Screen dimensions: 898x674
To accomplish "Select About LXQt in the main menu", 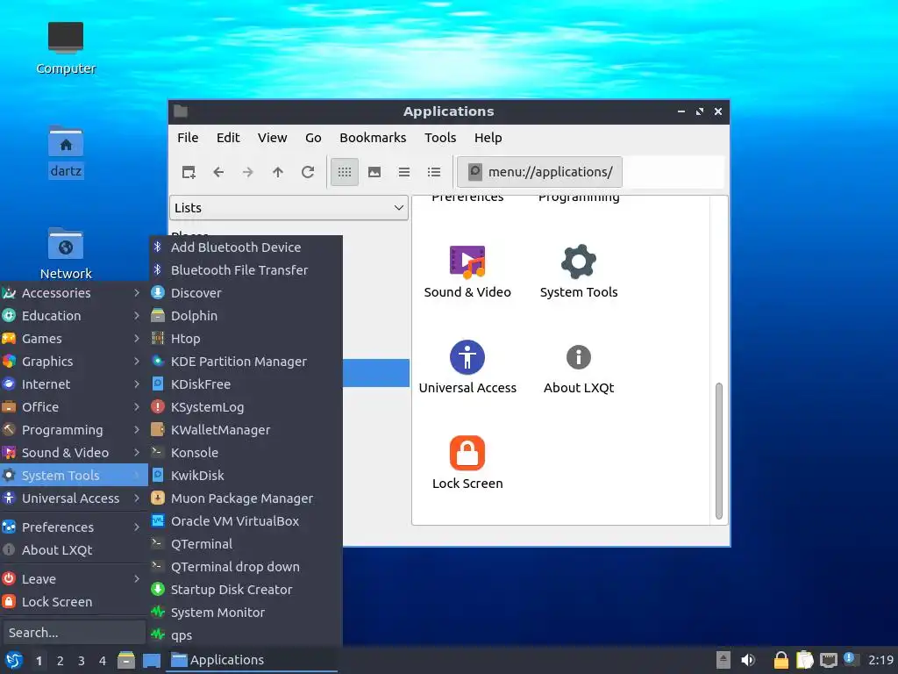I will (x=74, y=550).
